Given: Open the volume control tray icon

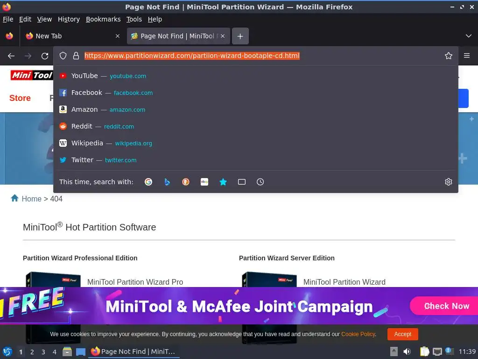Looking at the screenshot, I should (407, 352).
